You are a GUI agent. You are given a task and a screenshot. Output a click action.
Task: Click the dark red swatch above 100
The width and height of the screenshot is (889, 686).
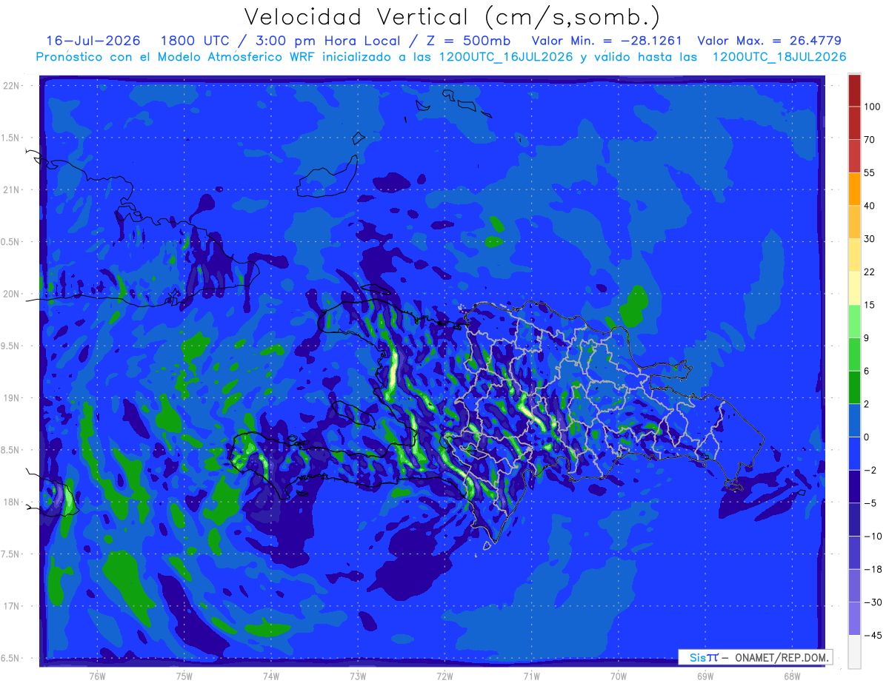854,90
